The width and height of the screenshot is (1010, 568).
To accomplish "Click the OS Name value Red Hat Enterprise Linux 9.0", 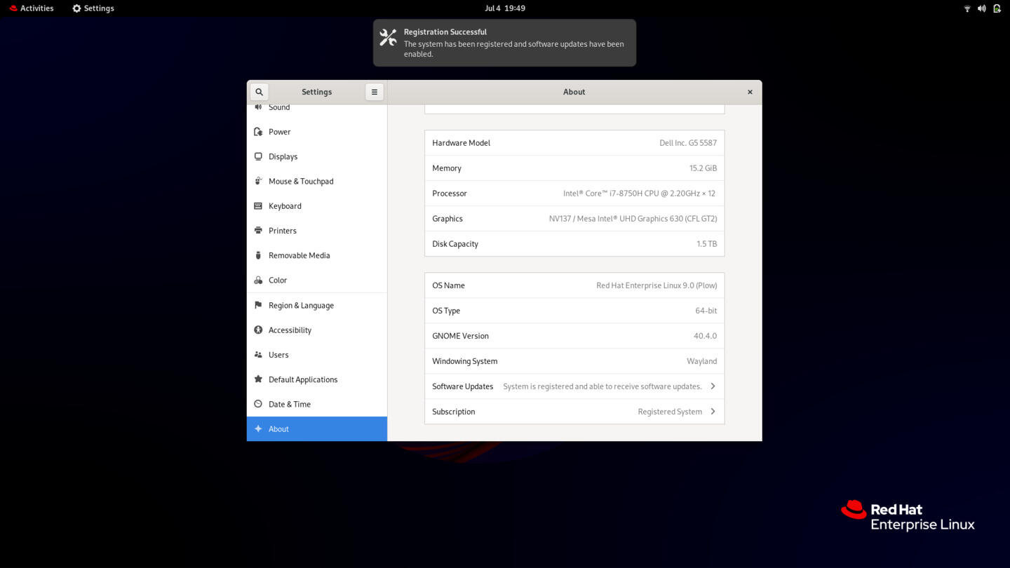I will click(x=656, y=285).
